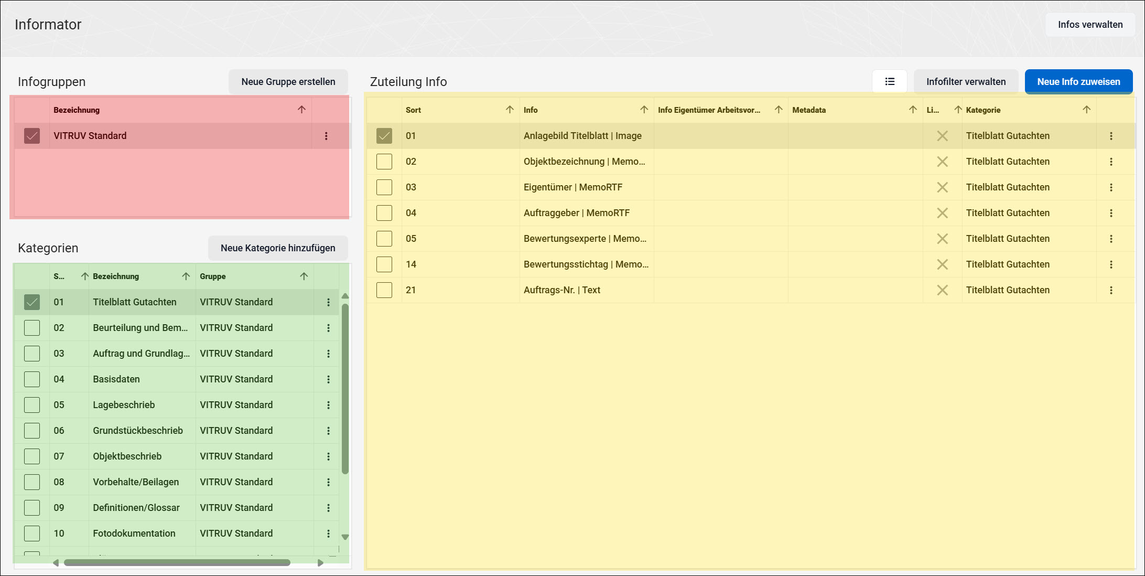Select the Objektbeschrieb category row
This screenshot has width=1145, height=576.
[177, 456]
